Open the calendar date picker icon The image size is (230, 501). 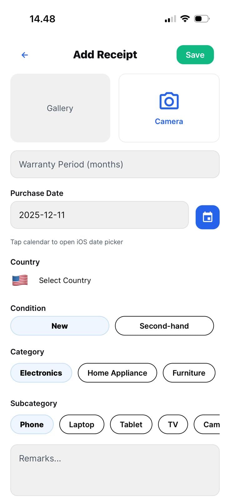[207, 217]
